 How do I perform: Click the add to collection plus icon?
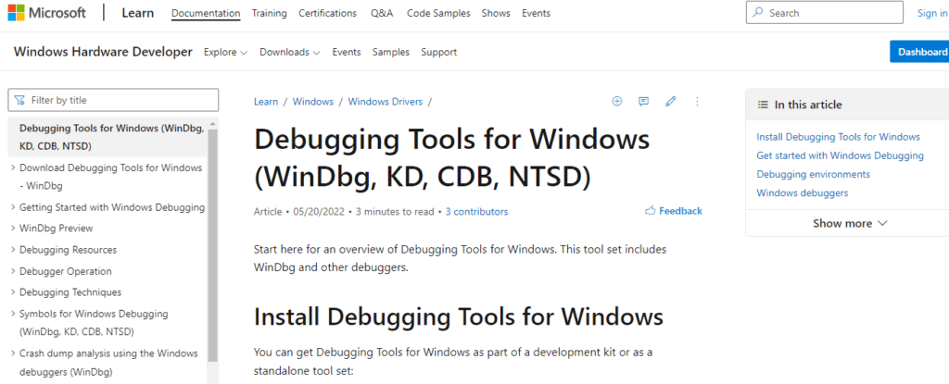616,102
